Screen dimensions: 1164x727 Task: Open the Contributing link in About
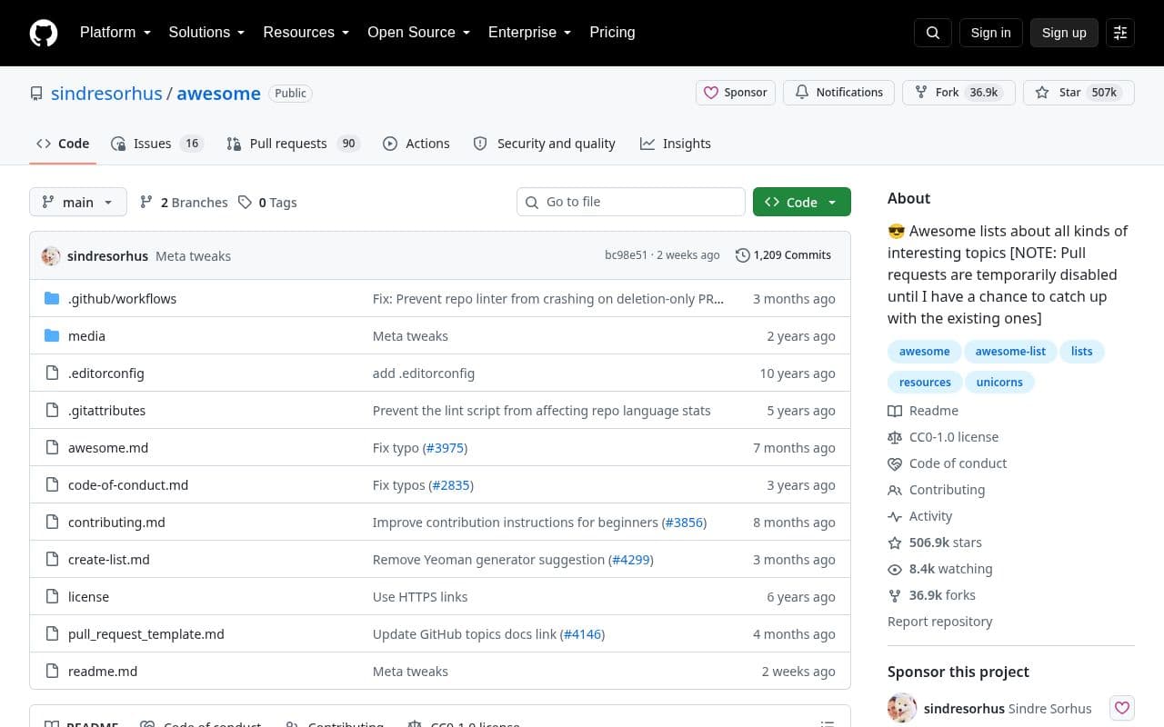[937, 490]
